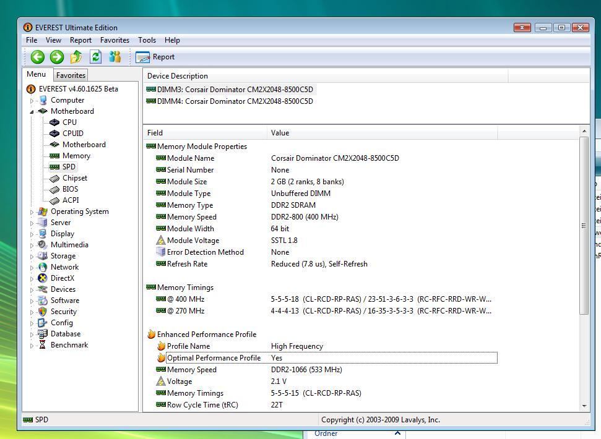
Task: Open the Config tree item
Action: click(x=62, y=323)
